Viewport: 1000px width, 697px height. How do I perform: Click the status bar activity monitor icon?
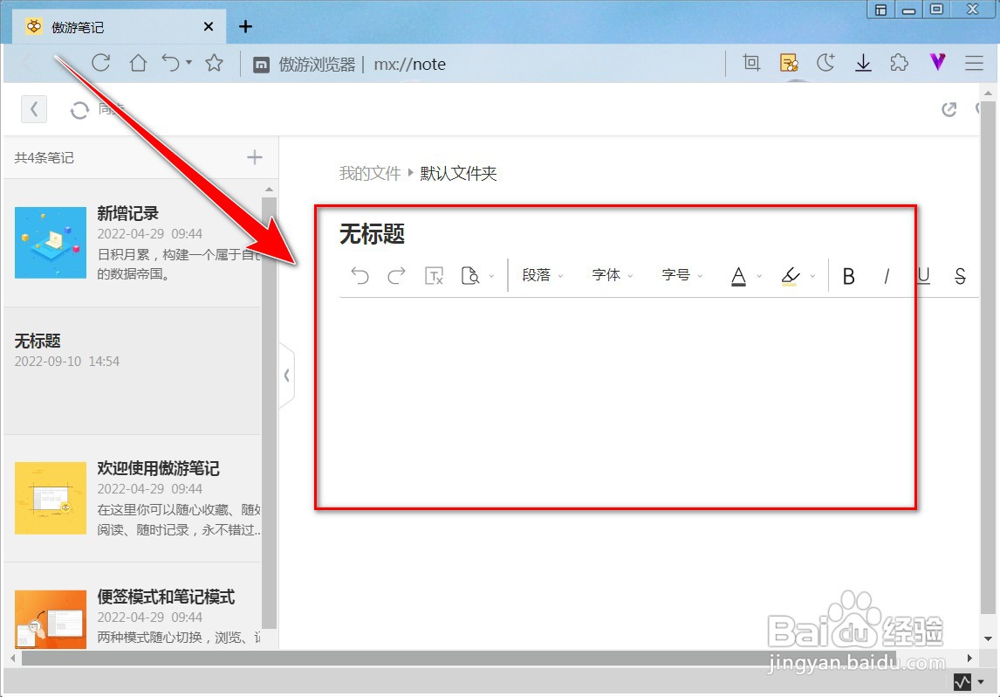(x=962, y=681)
